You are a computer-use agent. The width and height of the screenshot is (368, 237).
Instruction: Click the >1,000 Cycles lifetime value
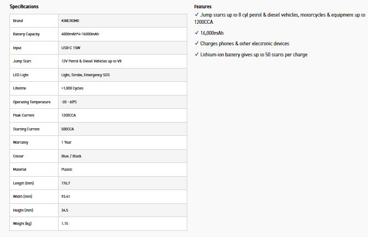click(x=72, y=88)
